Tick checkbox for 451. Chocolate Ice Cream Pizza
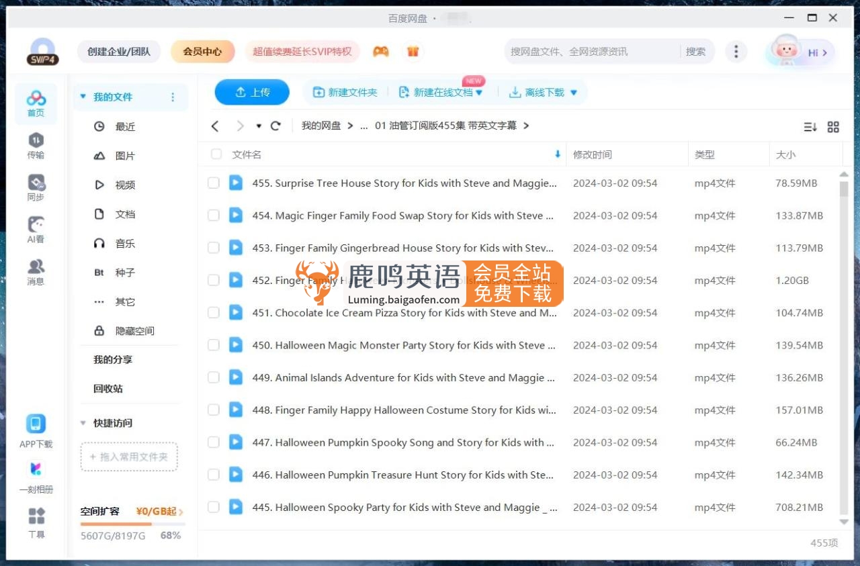Screen dimensions: 860x566 pos(214,312)
